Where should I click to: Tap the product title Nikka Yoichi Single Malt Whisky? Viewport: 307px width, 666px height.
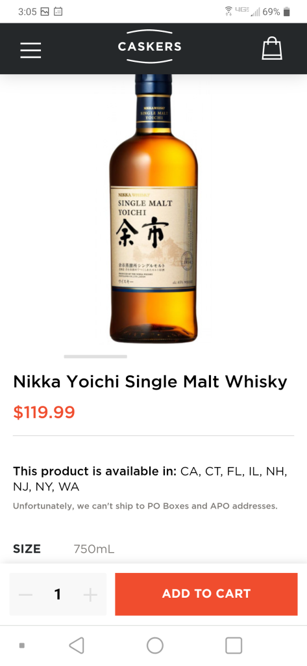(150, 382)
